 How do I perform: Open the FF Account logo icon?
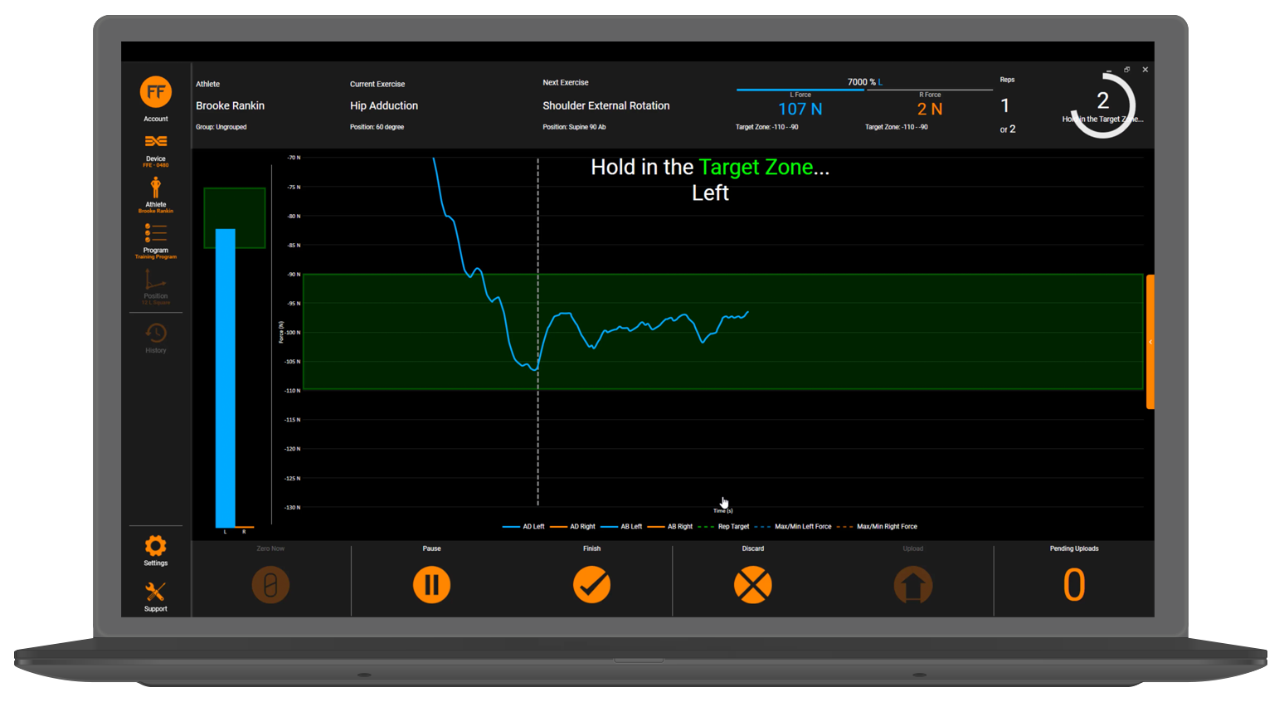click(156, 92)
